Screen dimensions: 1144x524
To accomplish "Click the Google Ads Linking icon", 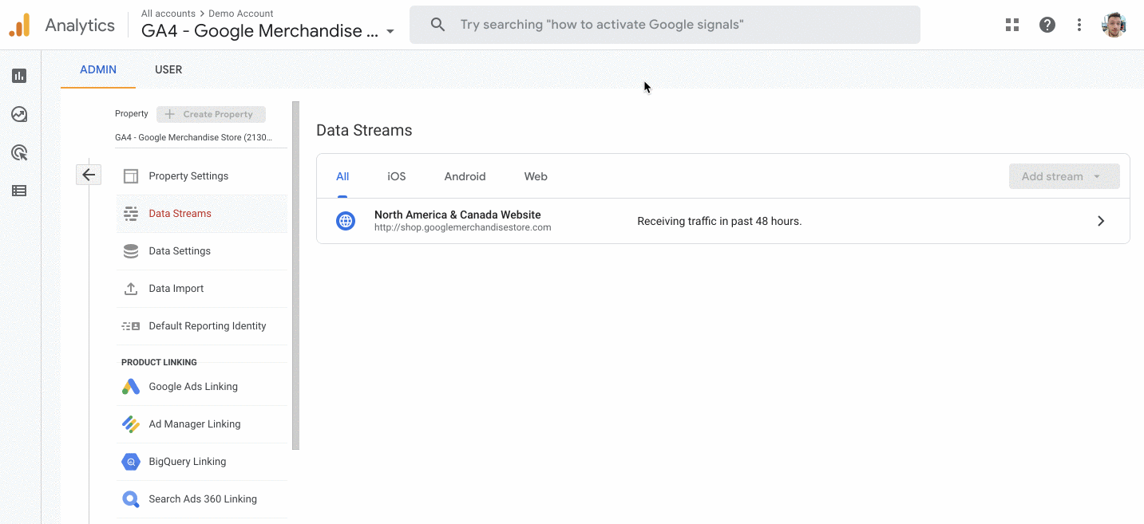I will [x=130, y=386].
